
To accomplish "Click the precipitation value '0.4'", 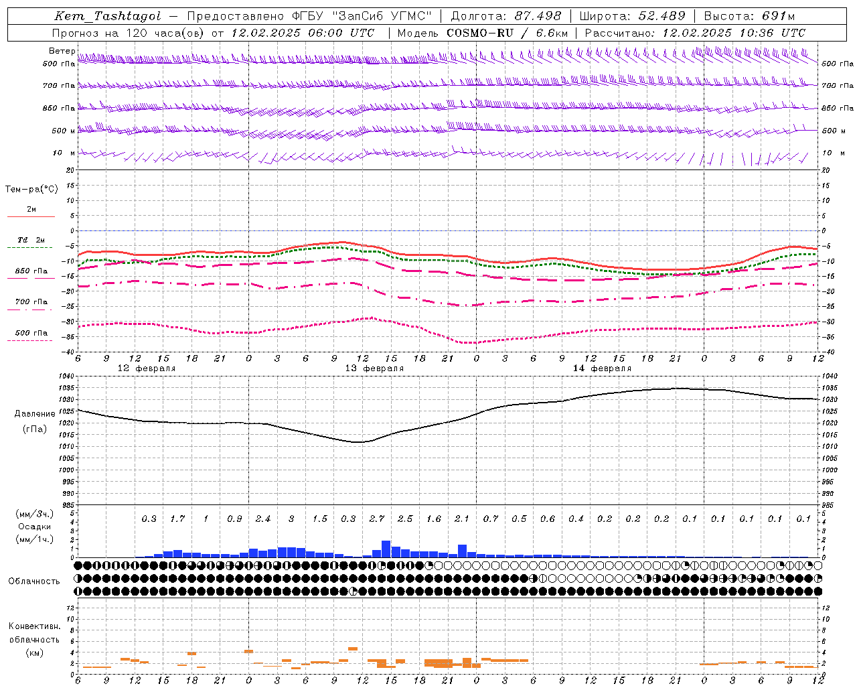I will [x=576, y=519].
